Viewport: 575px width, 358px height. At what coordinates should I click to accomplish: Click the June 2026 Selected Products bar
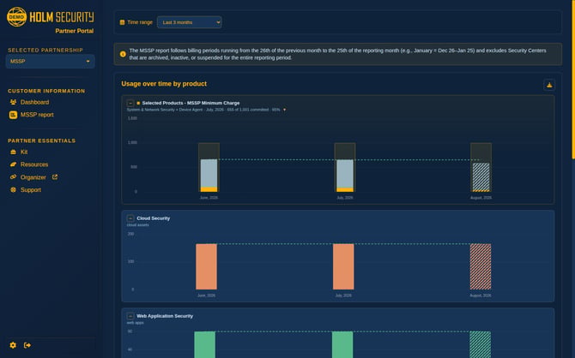coord(209,175)
